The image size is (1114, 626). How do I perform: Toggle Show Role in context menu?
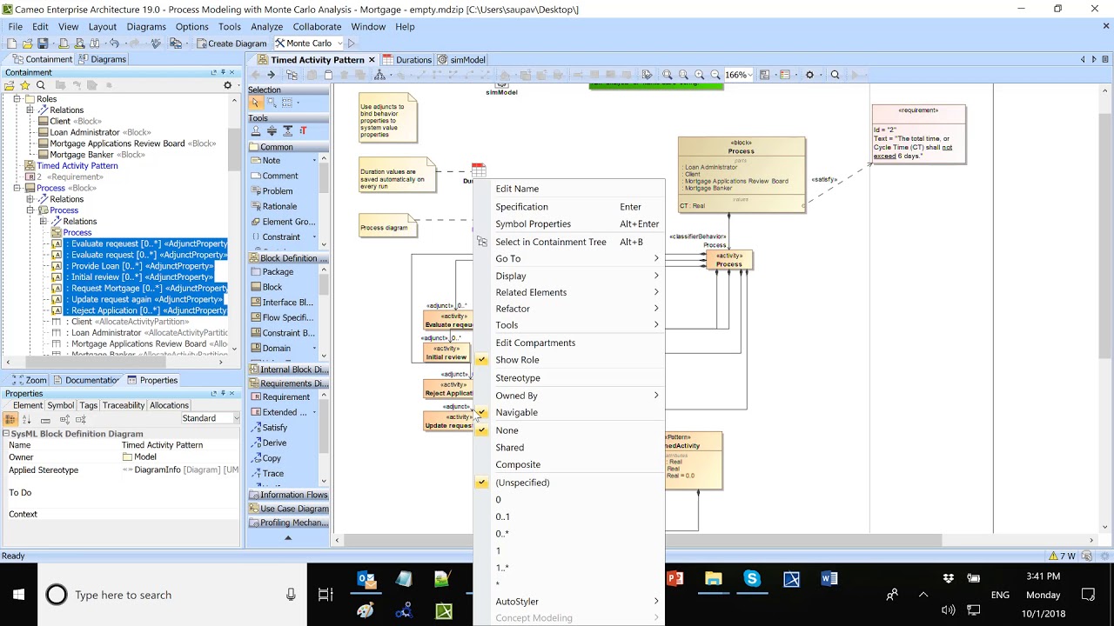point(569,360)
